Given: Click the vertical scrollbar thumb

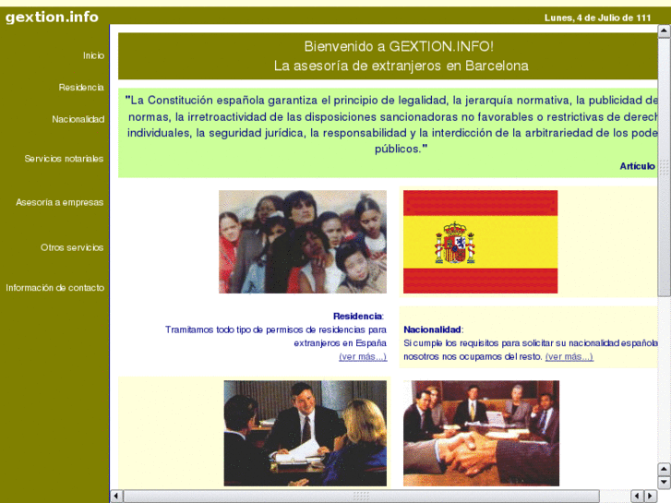Looking at the screenshot, I should (664, 167).
